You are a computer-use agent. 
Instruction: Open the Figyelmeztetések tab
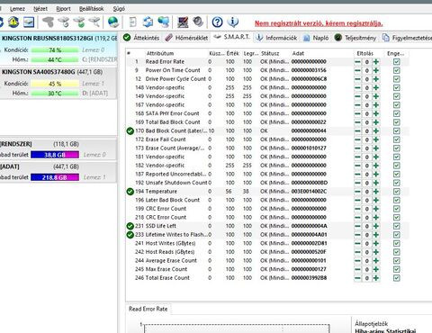coord(407,38)
